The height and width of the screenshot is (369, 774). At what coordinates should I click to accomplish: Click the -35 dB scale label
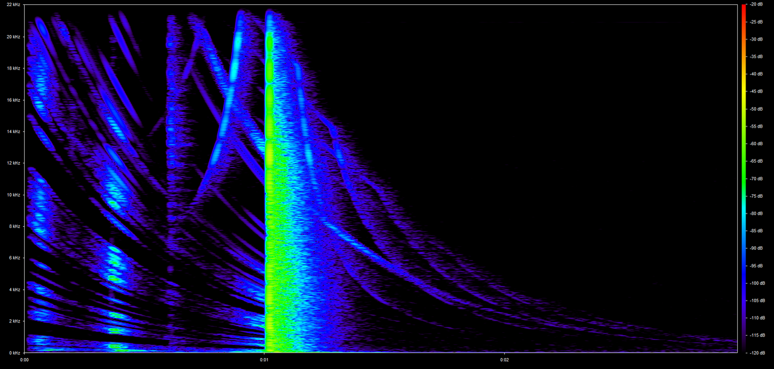point(756,57)
